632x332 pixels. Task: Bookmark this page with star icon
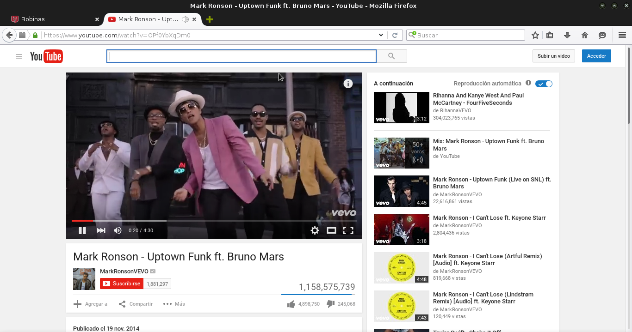point(535,35)
